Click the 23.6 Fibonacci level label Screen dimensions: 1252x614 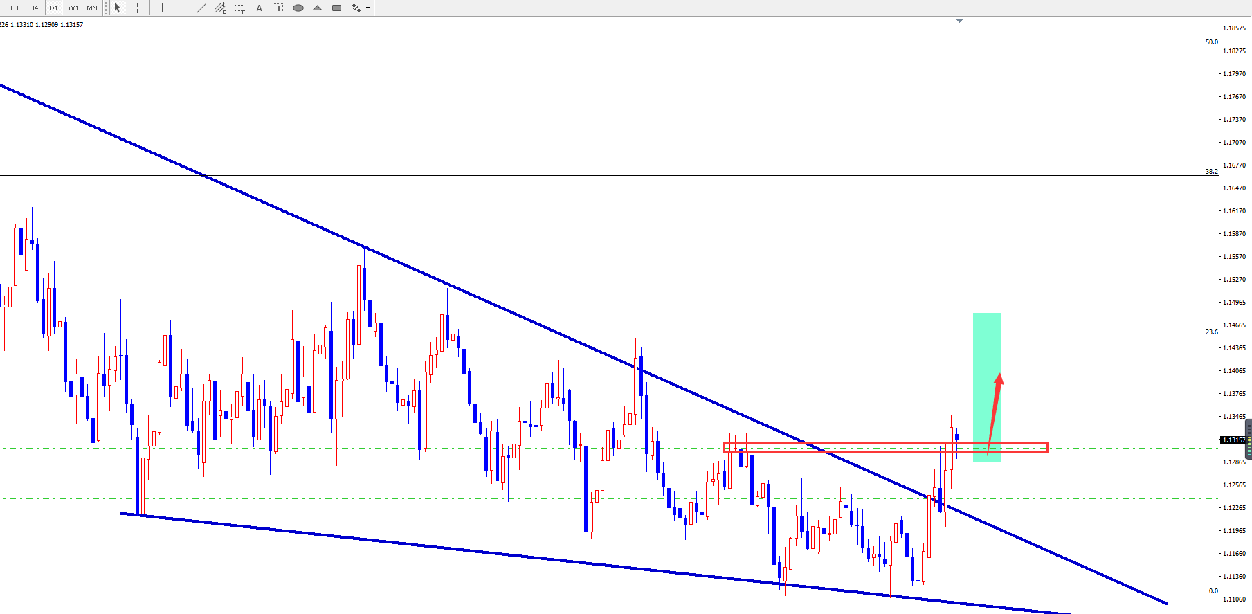pyautogui.click(x=1211, y=332)
